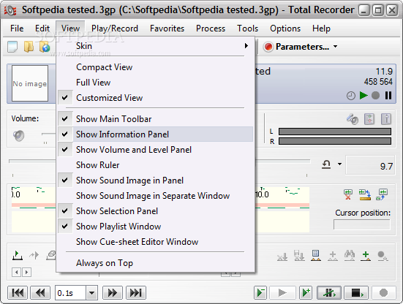Open the Favorites menu

pyautogui.click(x=167, y=28)
